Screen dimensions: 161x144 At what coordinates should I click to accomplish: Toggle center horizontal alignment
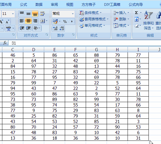tap(28, 21)
